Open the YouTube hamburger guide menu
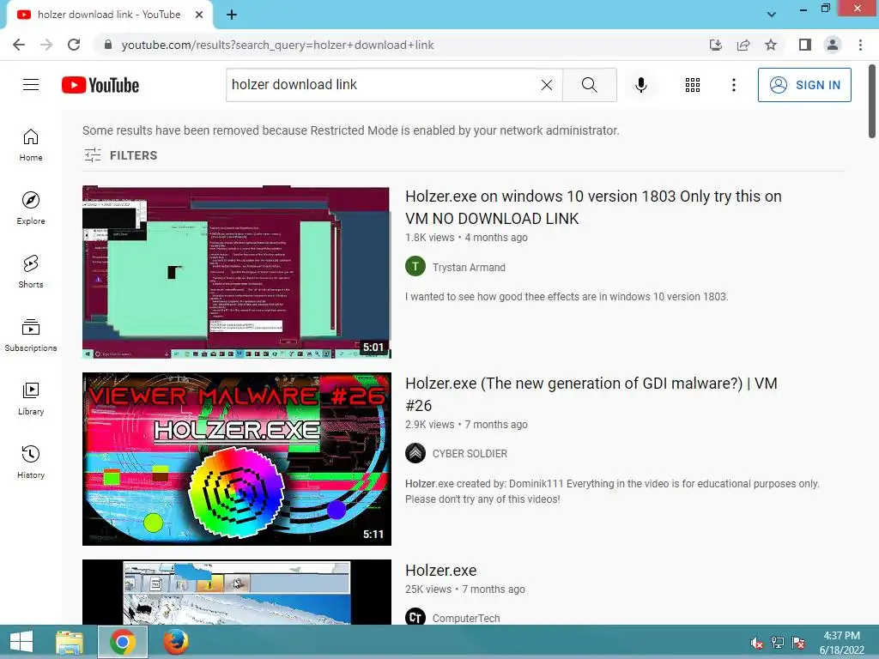Viewport: 879px width, 659px height. tap(31, 85)
